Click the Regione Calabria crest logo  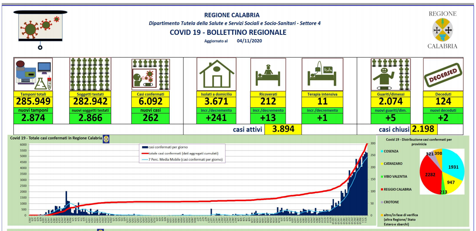pos(442,30)
